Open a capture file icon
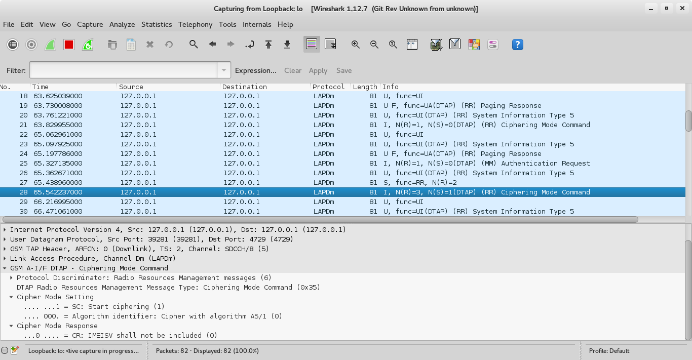 (x=112, y=45)
